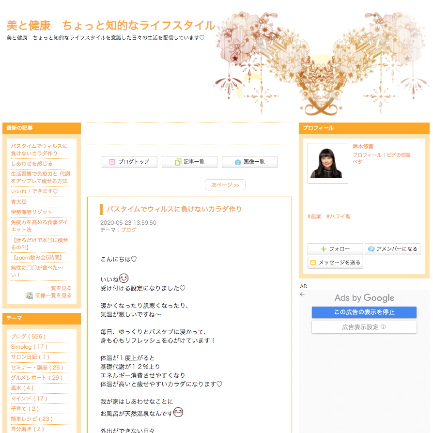
Task: Click the back arrow in the ad panel
Action: click(302, 294)
